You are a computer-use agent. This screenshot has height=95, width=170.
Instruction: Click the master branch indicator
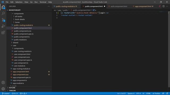6,93
